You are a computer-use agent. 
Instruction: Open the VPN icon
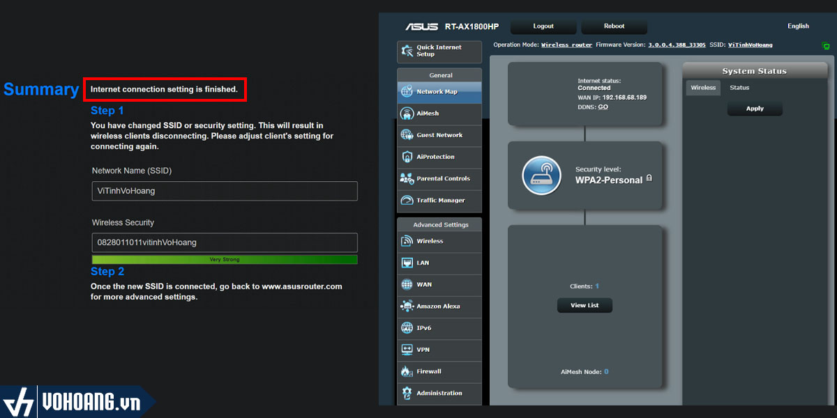[x=407, y=349]
